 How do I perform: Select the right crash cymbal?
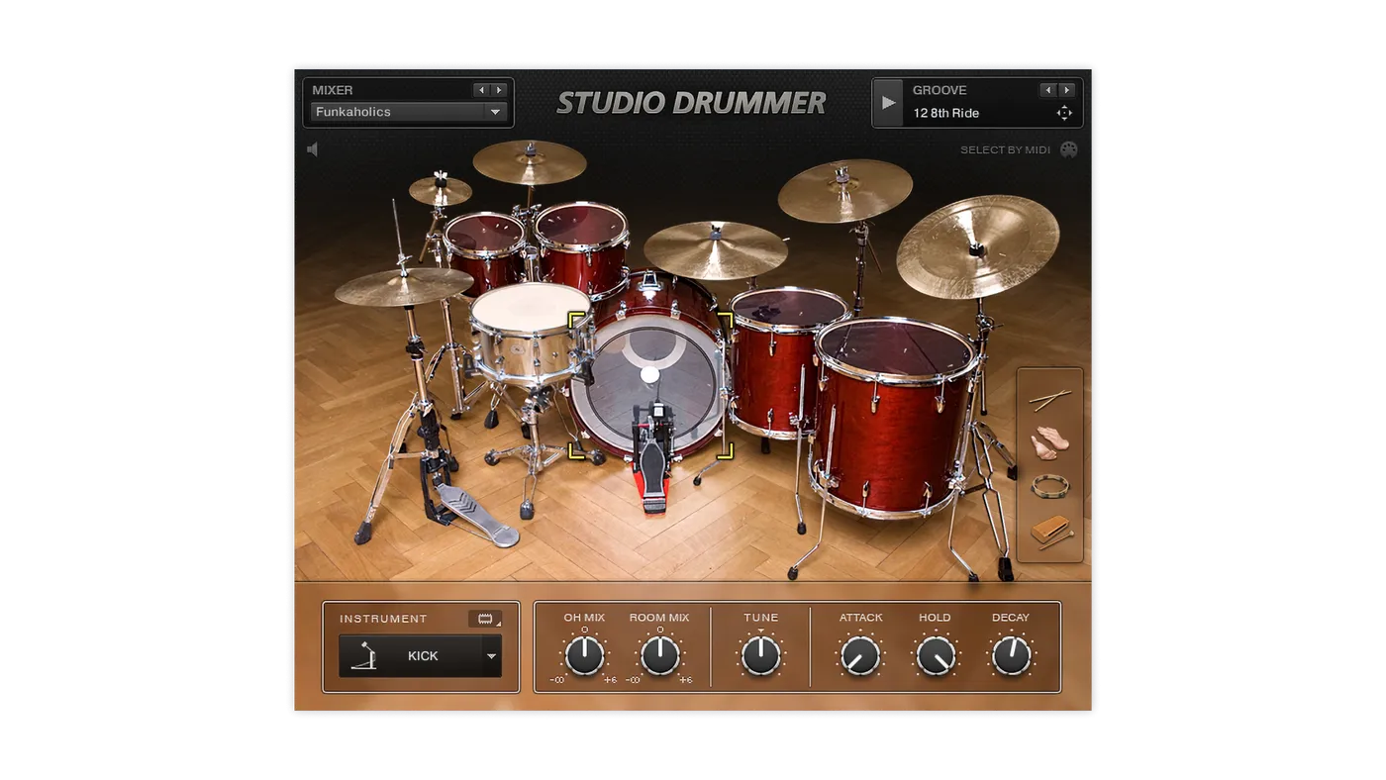(x=844, y=190)
